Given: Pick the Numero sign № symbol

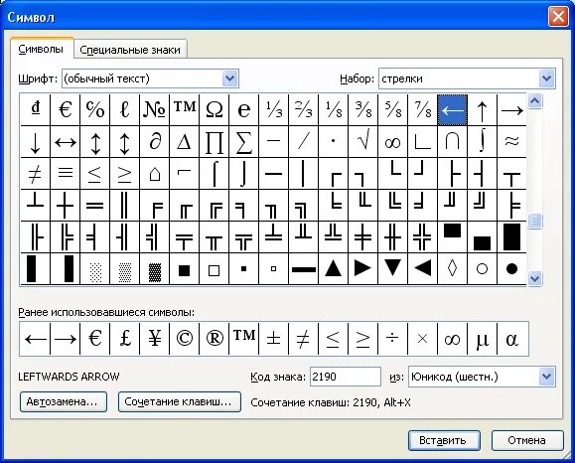Looking at the screenshot, I should tap(154, 109).
